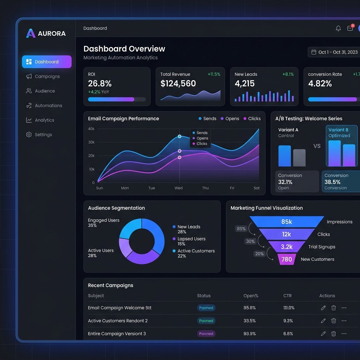Click the 38.5% conversion value
This screenshot has width=360, height=360.
(x=333, y=182)
